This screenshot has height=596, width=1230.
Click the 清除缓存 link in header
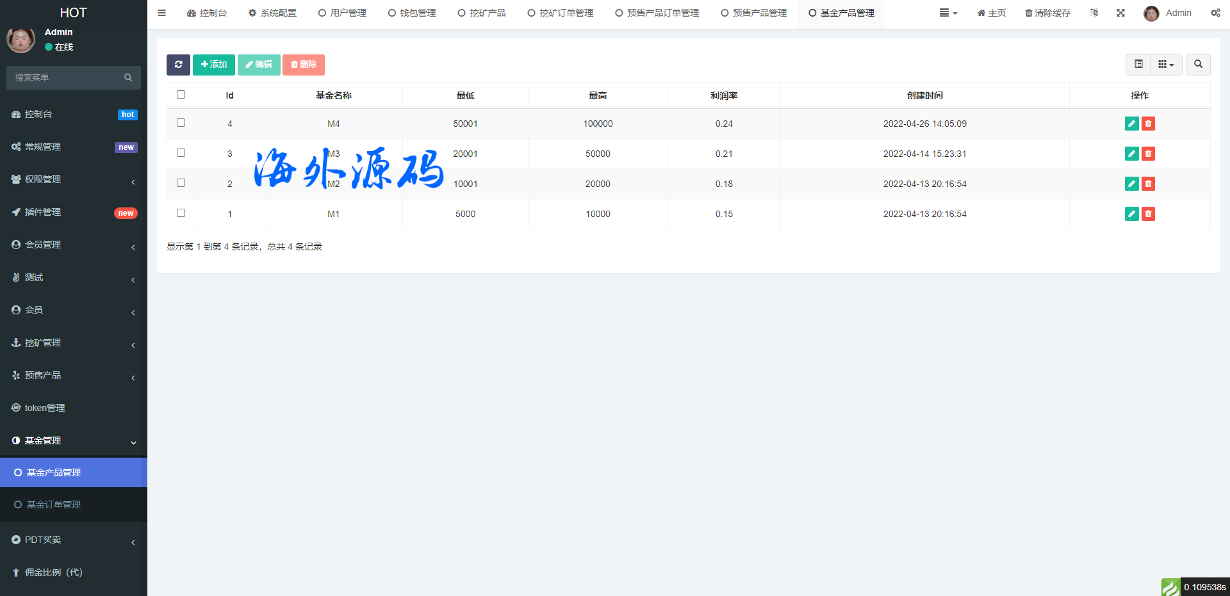[x=1047, y=13]
